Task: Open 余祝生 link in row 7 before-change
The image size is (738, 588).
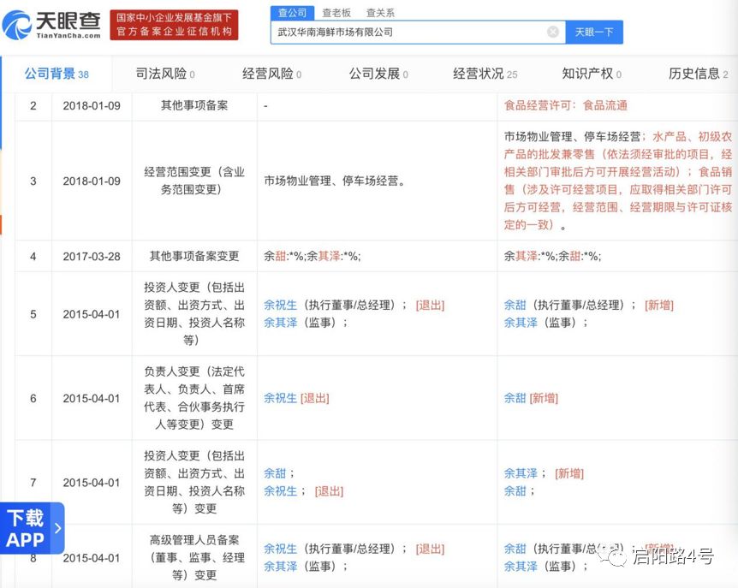Action: click(x=281, y=491)
